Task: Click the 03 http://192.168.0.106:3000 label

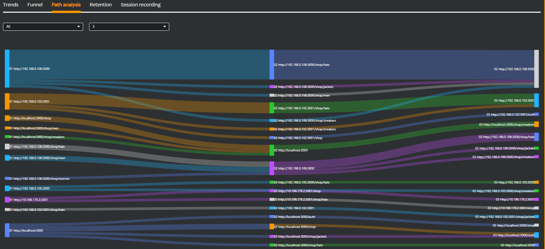Action: tap(514, 69)
